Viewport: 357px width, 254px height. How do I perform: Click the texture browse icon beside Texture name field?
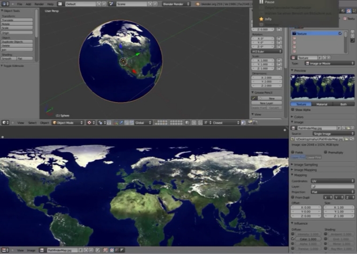[x=294, y=58]
